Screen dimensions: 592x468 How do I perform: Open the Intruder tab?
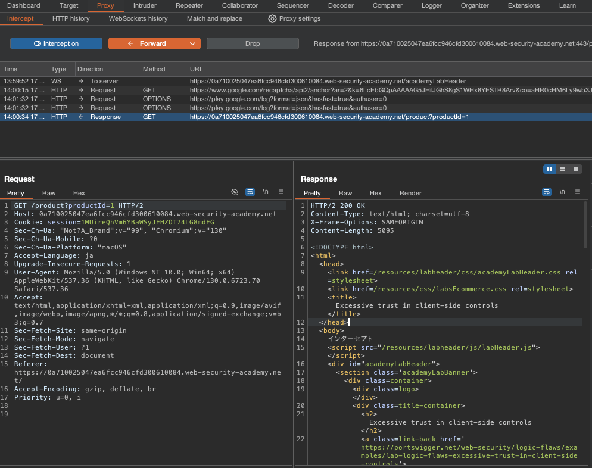[145, 6]
